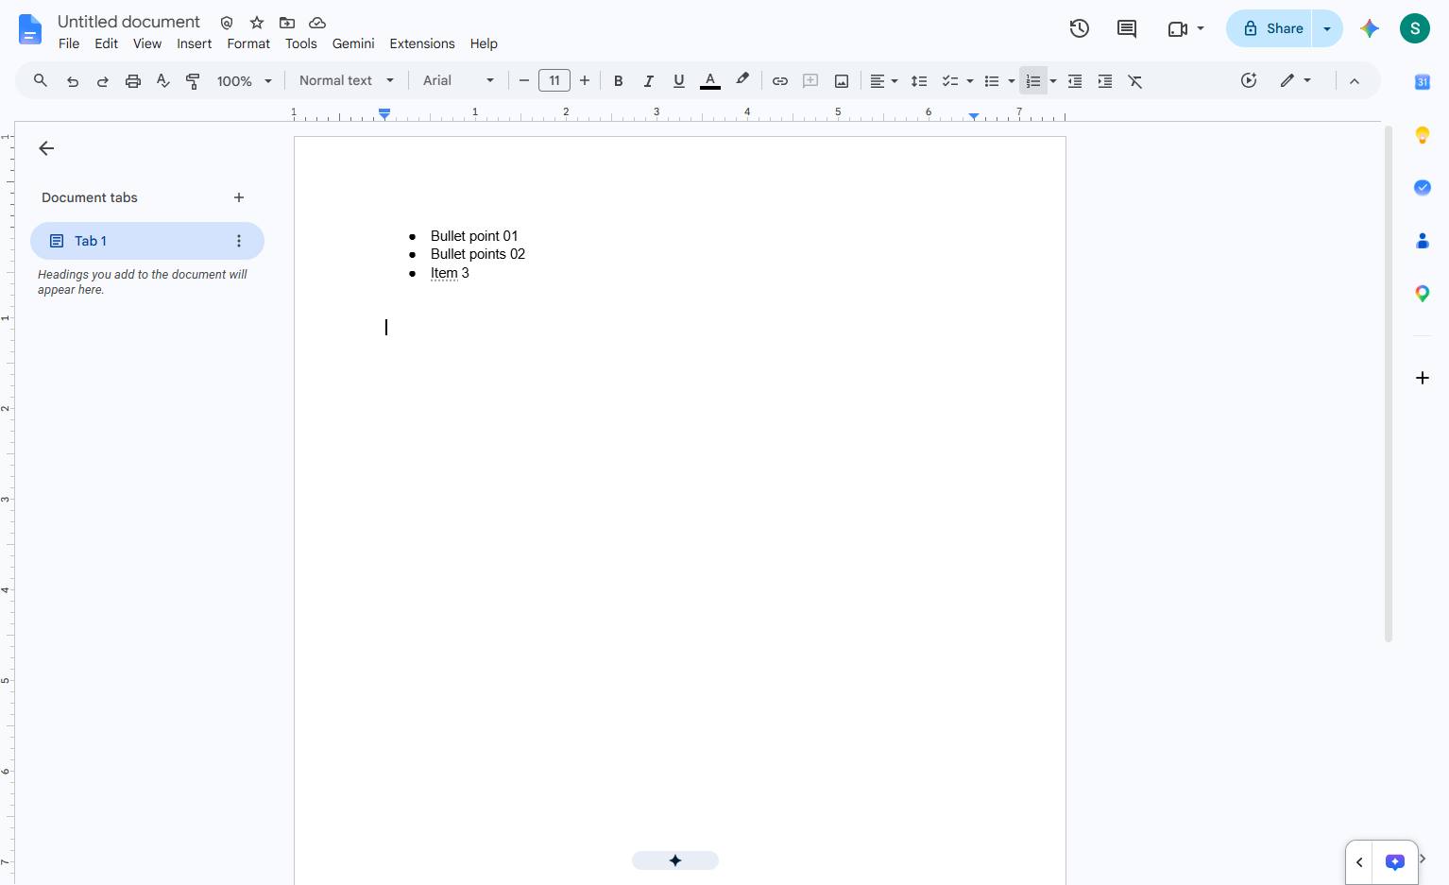Toggle the numbered list
This screenshot has height=885, width=1449.
point(1033,81)
